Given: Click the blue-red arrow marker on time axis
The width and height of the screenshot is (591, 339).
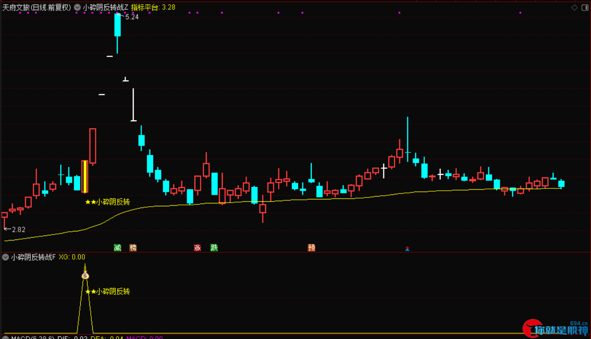Looking at the screenshot, I should pos(407,249).
